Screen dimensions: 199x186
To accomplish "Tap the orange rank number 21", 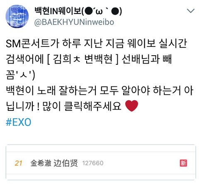I will point(18,163).
